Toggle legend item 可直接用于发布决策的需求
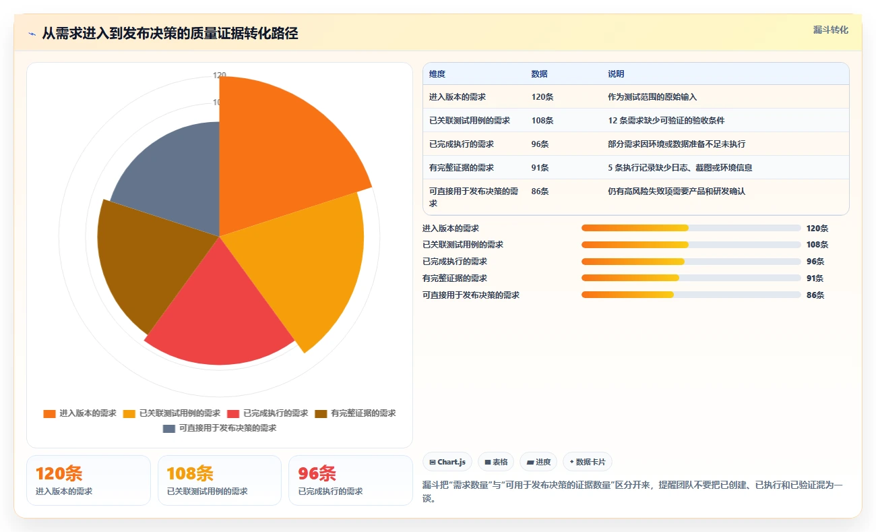The width and height of the screenshot is (876, 532). (220, 428)
